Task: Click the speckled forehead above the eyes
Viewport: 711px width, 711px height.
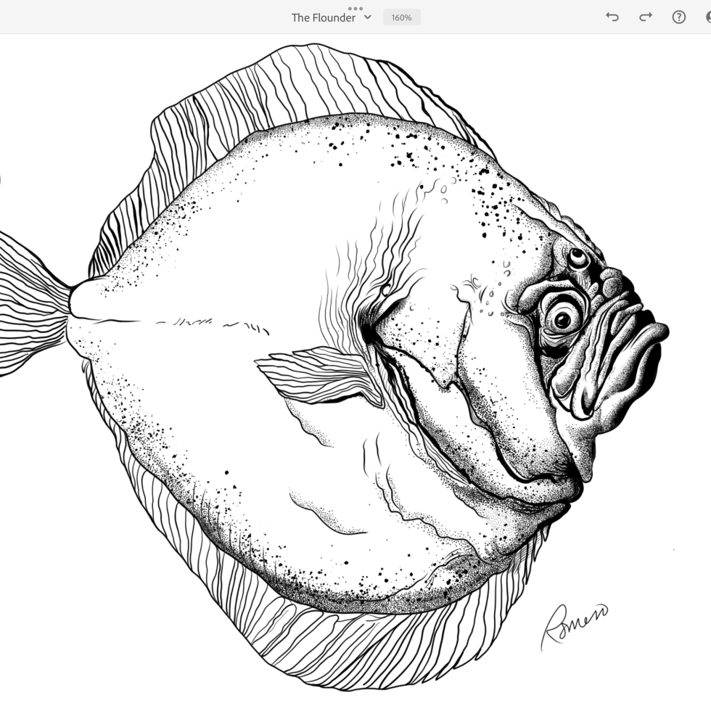Action: coord(508,210)
